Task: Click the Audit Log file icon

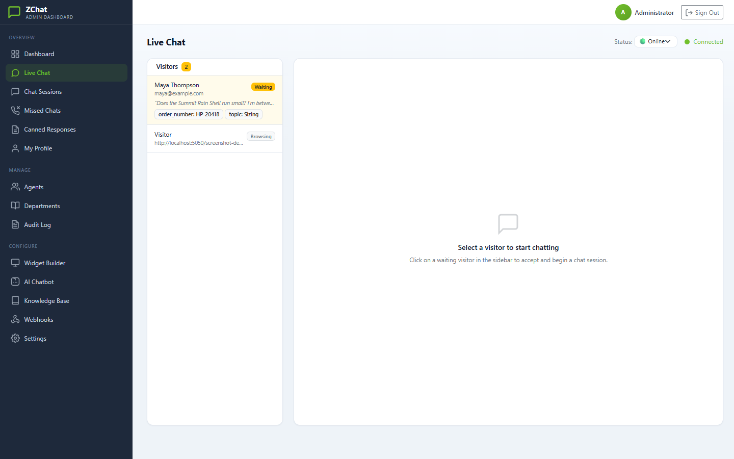Action: point(15,225)
